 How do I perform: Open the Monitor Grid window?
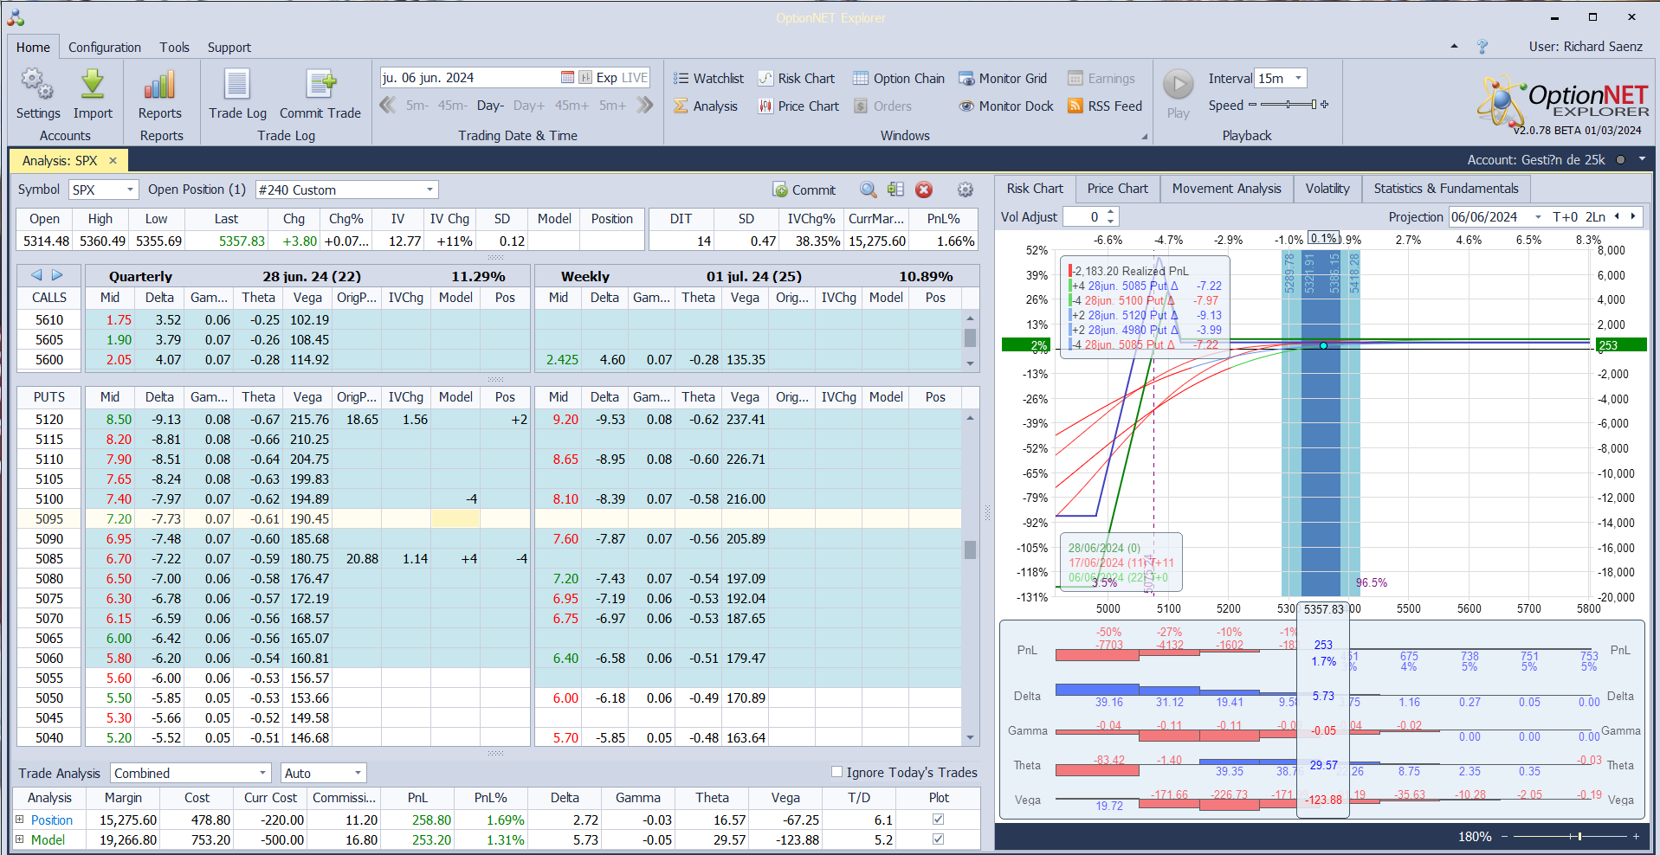(1003, 78)
